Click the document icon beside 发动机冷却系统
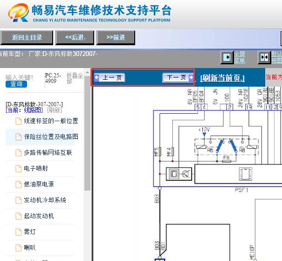The image size is (282, 261). point(19,200)
